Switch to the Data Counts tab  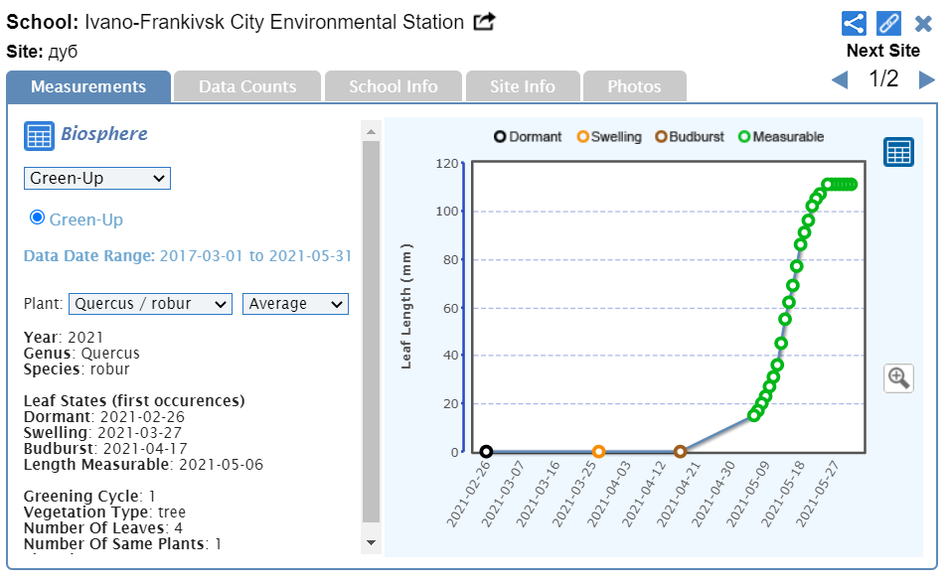click(x=247, y=86)
